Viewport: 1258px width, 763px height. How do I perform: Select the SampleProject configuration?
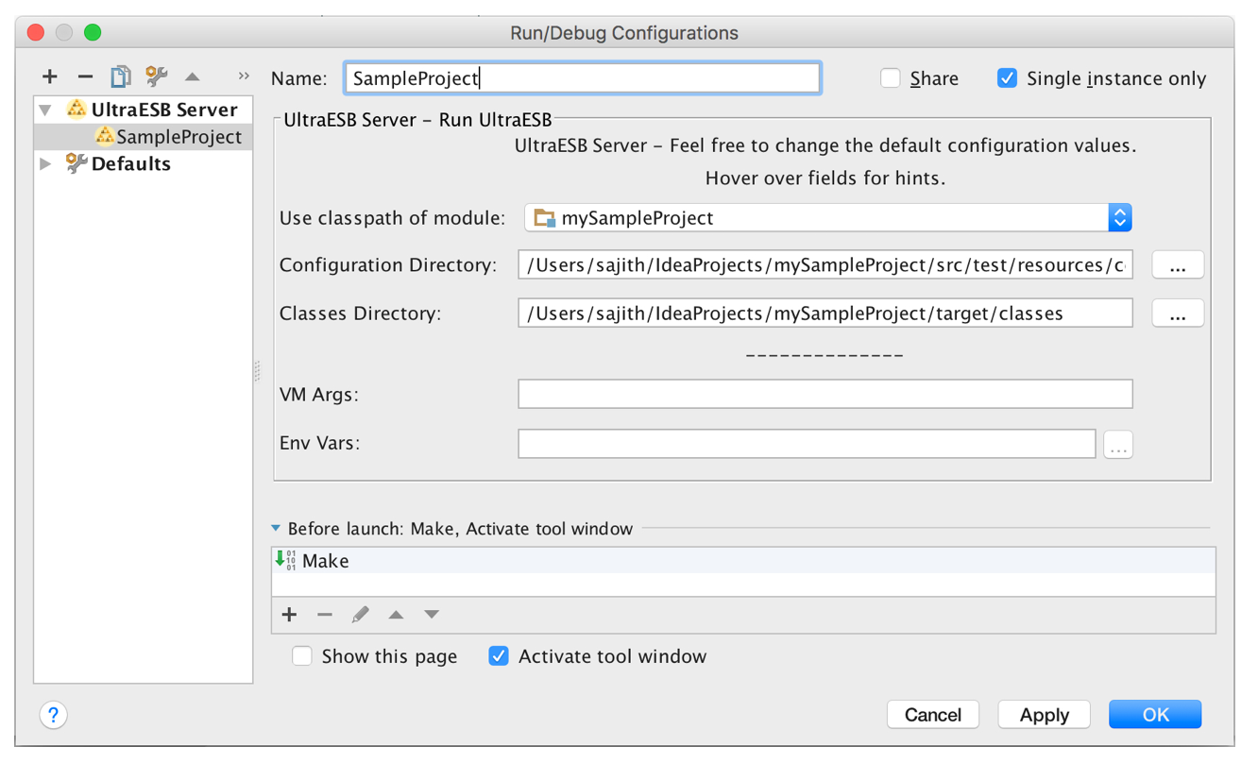coord(144,137)
